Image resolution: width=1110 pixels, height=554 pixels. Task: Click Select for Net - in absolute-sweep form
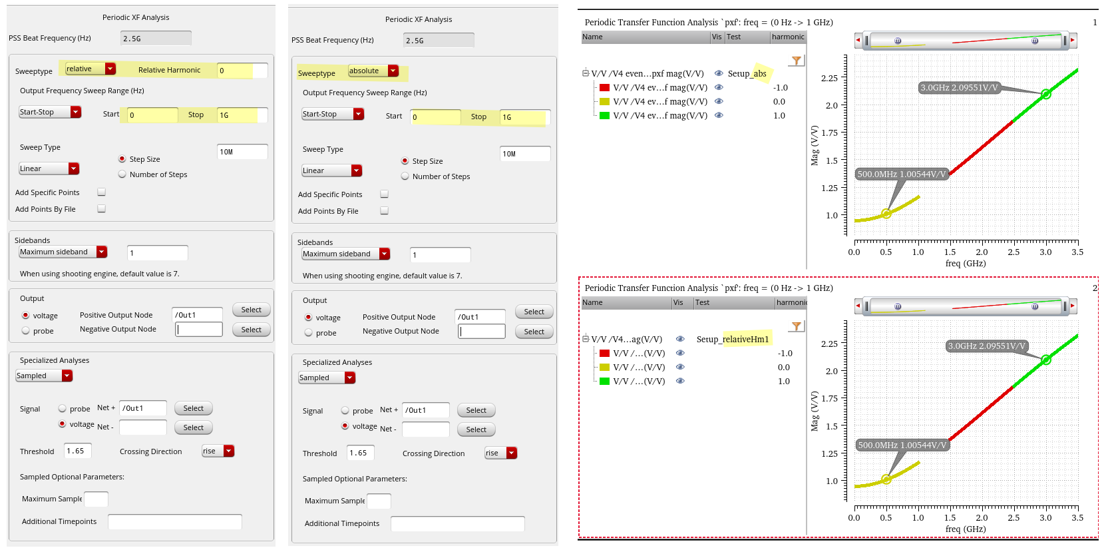click(x=476, y=429)
